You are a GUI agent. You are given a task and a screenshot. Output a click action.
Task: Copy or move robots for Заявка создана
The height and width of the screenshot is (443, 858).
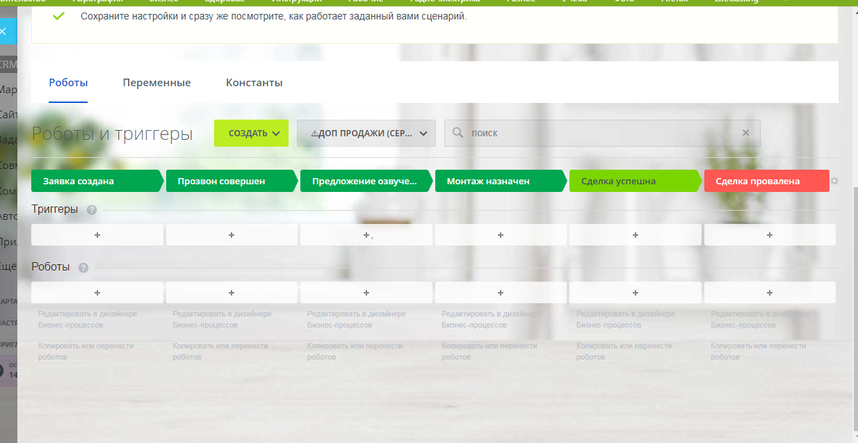pos(86,351)
